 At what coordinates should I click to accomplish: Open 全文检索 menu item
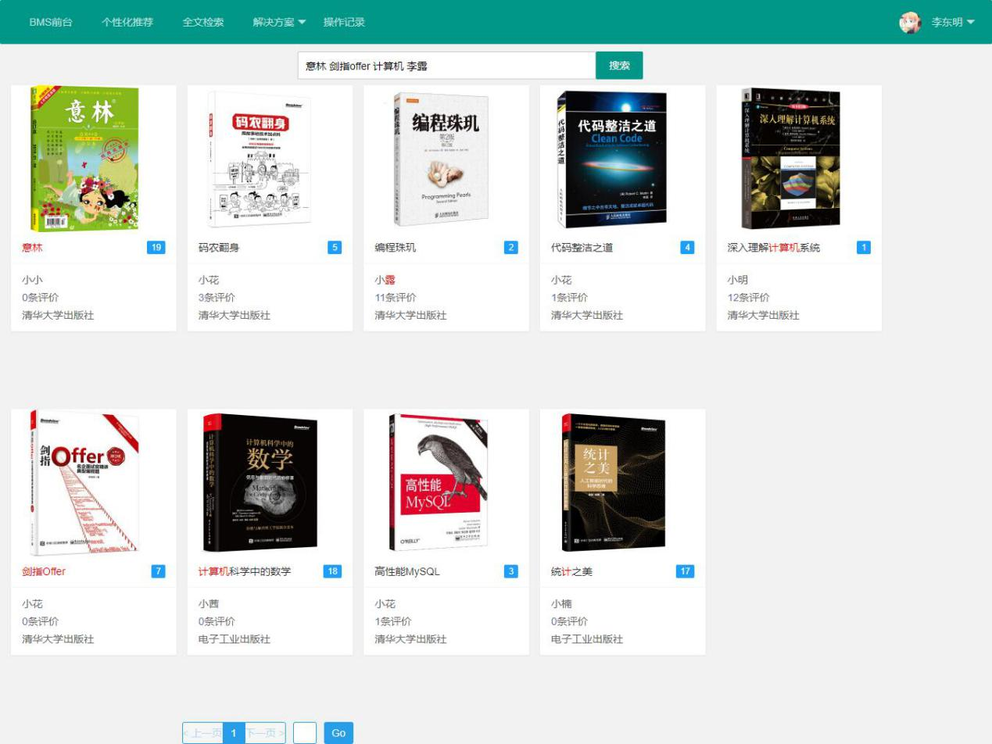(203, 22)
